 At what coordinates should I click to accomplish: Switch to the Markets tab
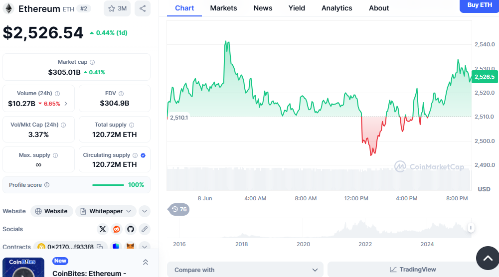coord(223,8)
